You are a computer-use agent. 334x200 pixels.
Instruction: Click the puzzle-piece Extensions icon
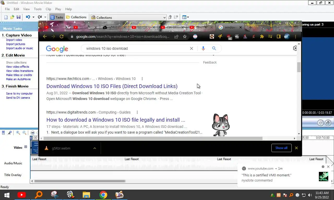click(262, 36)
